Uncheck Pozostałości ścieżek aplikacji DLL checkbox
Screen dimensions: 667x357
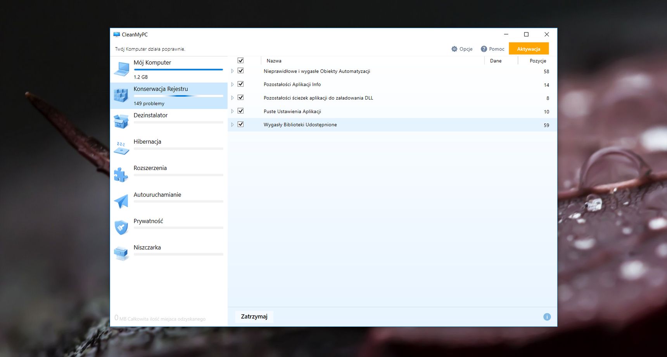pyautogui.click(x=240, y=98)
